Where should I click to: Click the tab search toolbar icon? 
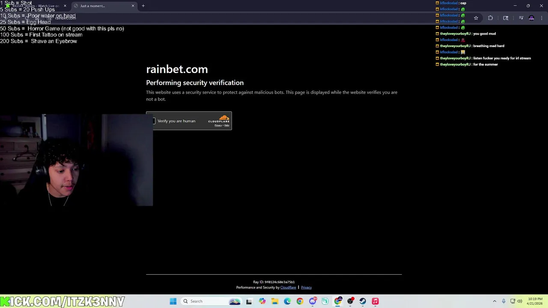pos(506,18)
